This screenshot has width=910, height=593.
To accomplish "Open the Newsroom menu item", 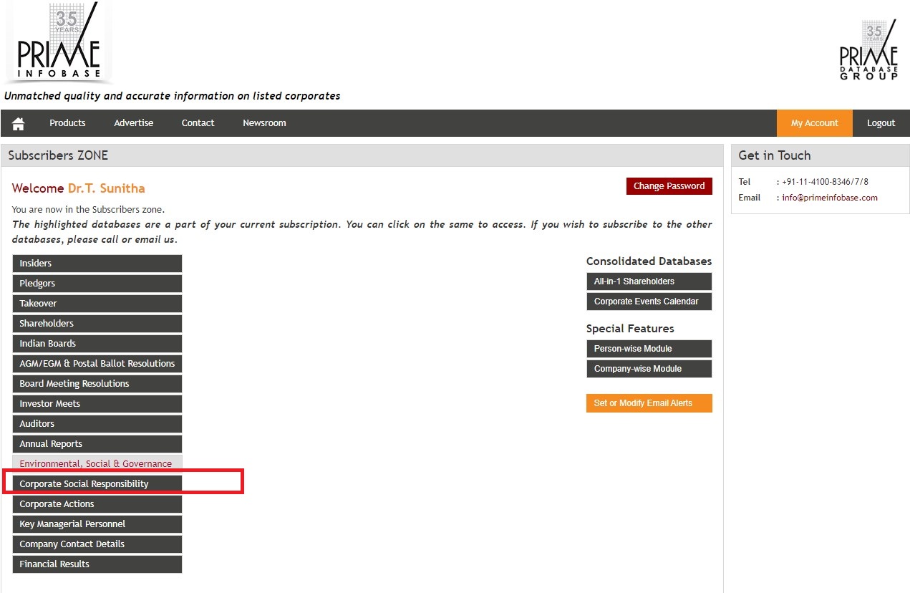I will pos(264,123).
